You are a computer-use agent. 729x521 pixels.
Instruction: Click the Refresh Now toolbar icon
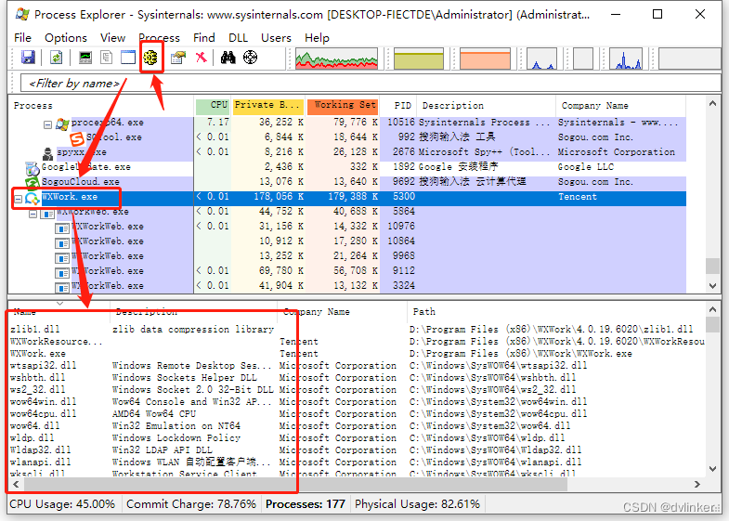[x=56, y=58]
